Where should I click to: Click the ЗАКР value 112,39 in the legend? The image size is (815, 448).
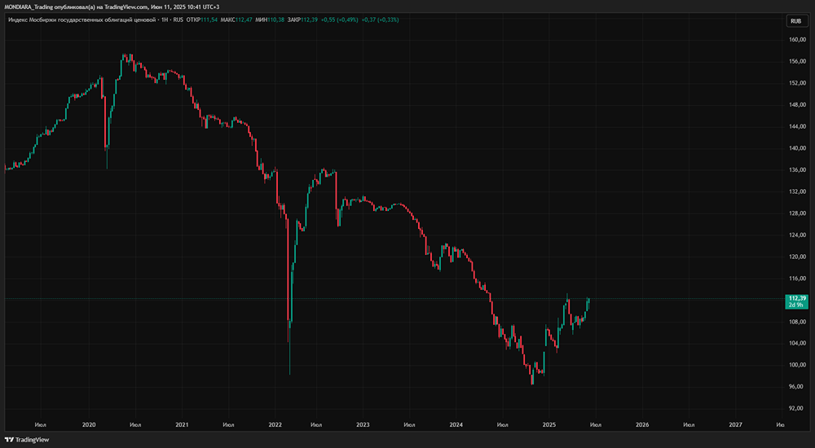(309, 20)
